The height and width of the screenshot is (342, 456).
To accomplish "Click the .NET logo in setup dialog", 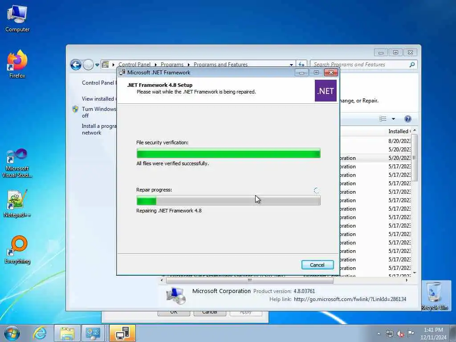I will pos(326,91).
